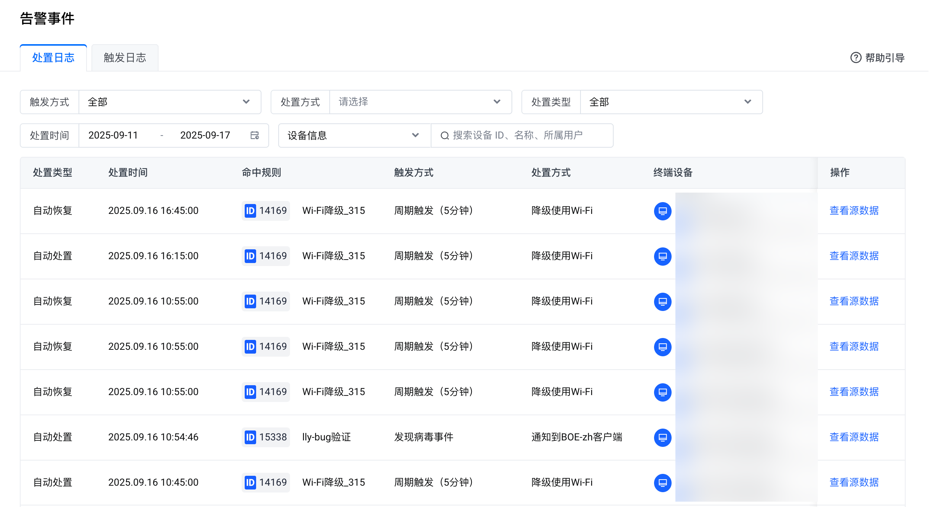The width and height of the screenshot is (930, 507).
Task: Click ID badge 15338 for lly-bug验证 rule
Action: (x=266, y=437)
